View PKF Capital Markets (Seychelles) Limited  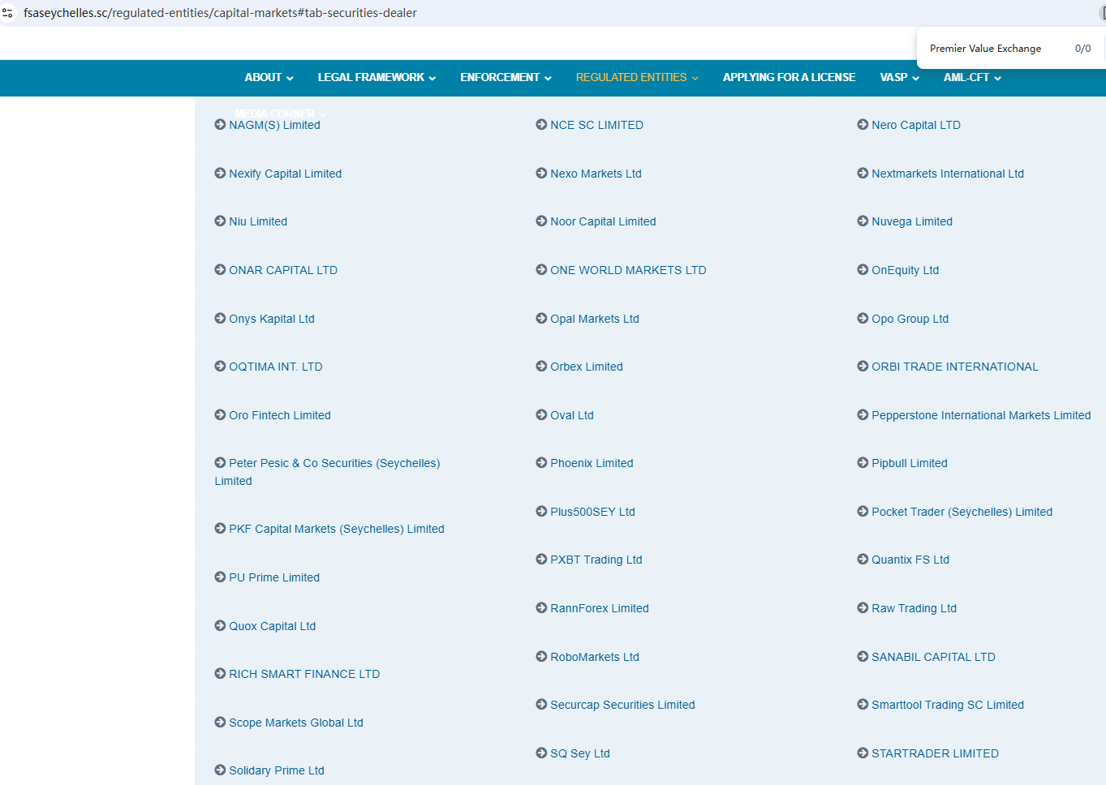point(337,529)
